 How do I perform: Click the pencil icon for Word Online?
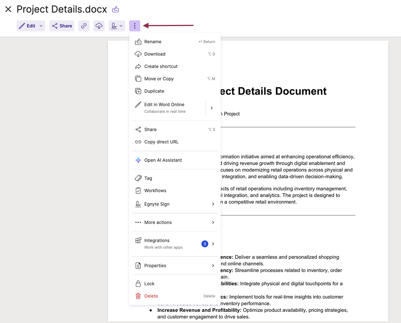(x=138, y=105)
